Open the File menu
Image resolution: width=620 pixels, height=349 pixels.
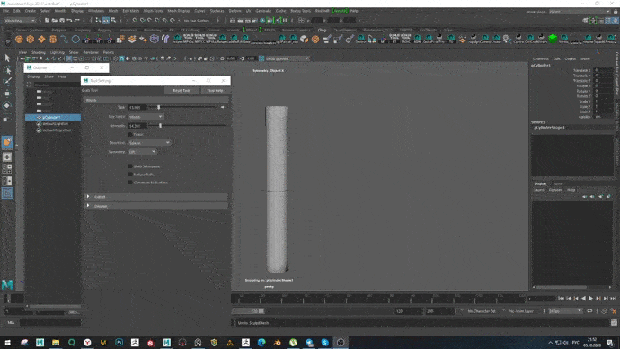6,11
